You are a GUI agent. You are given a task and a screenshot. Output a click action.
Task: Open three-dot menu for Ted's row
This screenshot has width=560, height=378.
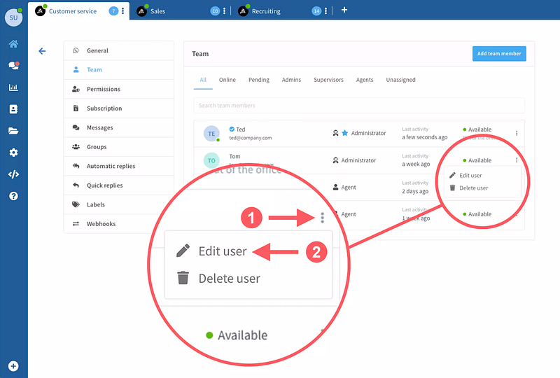click(517, 133)
